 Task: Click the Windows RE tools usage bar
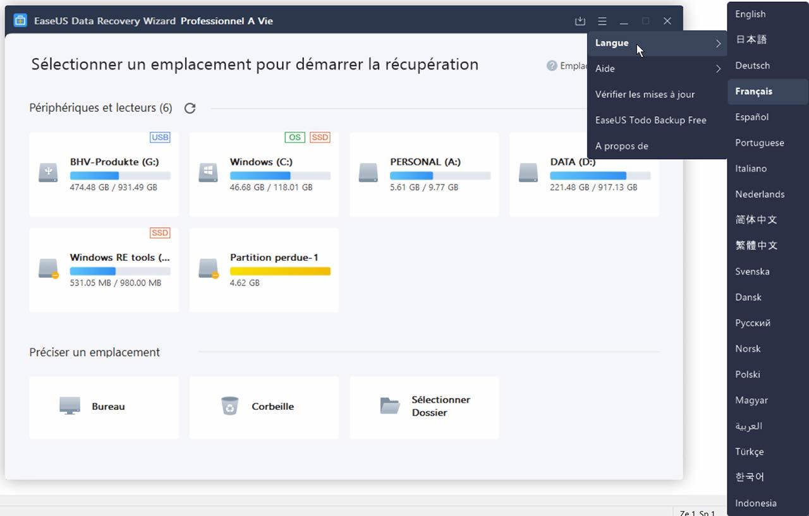pyautogui.click(x=120, y=271)
